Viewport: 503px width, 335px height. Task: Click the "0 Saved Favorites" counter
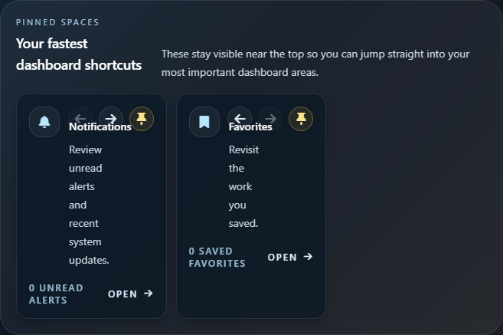pos(217,257)
